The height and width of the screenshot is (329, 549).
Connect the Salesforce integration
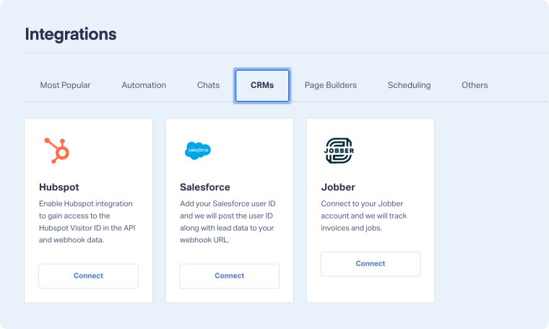click(229, 276)
